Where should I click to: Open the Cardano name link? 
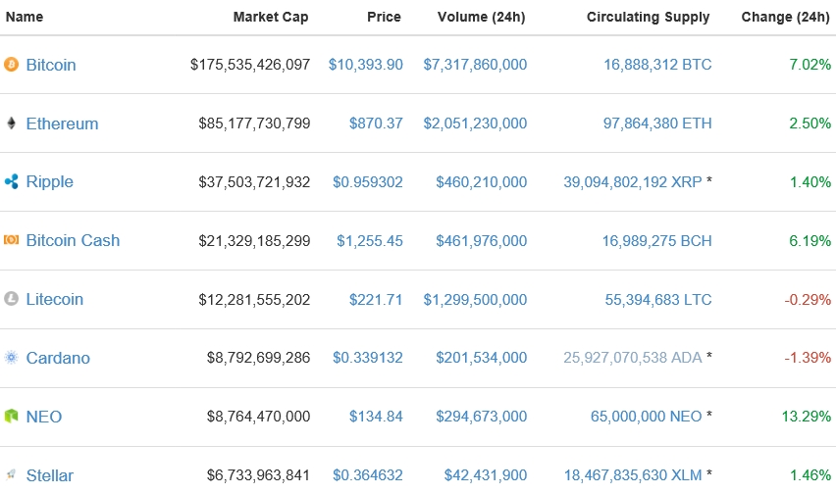(58, 358)
